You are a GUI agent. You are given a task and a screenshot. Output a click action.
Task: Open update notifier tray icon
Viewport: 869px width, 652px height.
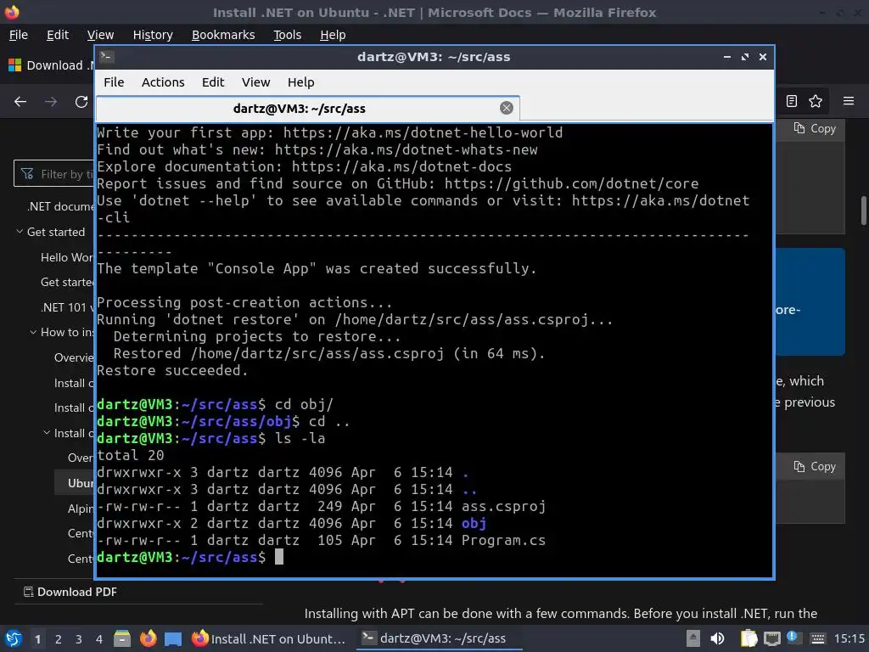tap(793, 638)
